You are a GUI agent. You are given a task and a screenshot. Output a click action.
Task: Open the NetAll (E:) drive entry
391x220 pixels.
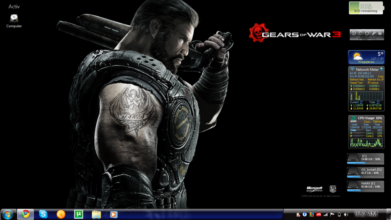(x=365, y=186)
